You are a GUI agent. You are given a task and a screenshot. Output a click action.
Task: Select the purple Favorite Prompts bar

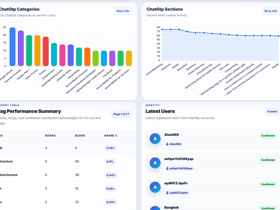coord(21,48)
